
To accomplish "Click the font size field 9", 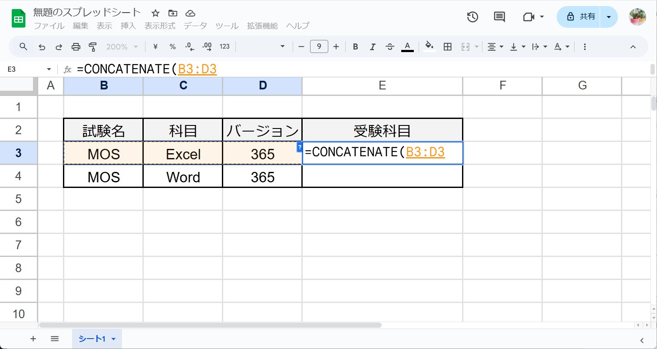I will click(319, 46).
